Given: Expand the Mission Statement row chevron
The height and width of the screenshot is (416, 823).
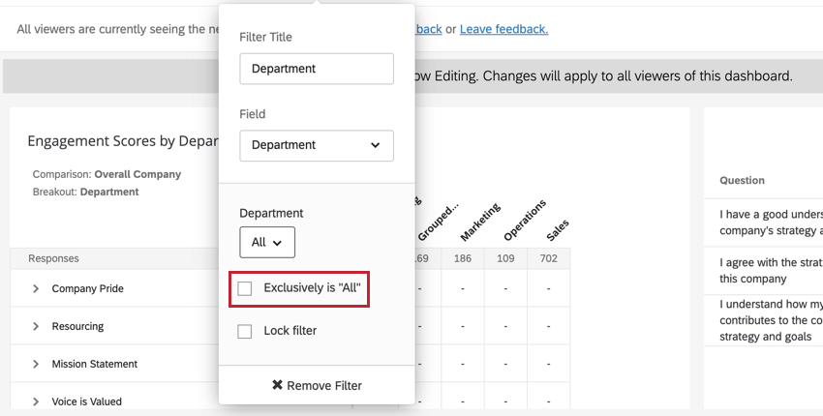Looking at the screenshot, I should [x=36, y=365].
